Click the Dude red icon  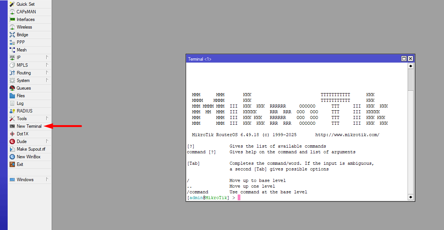[x=12, y=142]
